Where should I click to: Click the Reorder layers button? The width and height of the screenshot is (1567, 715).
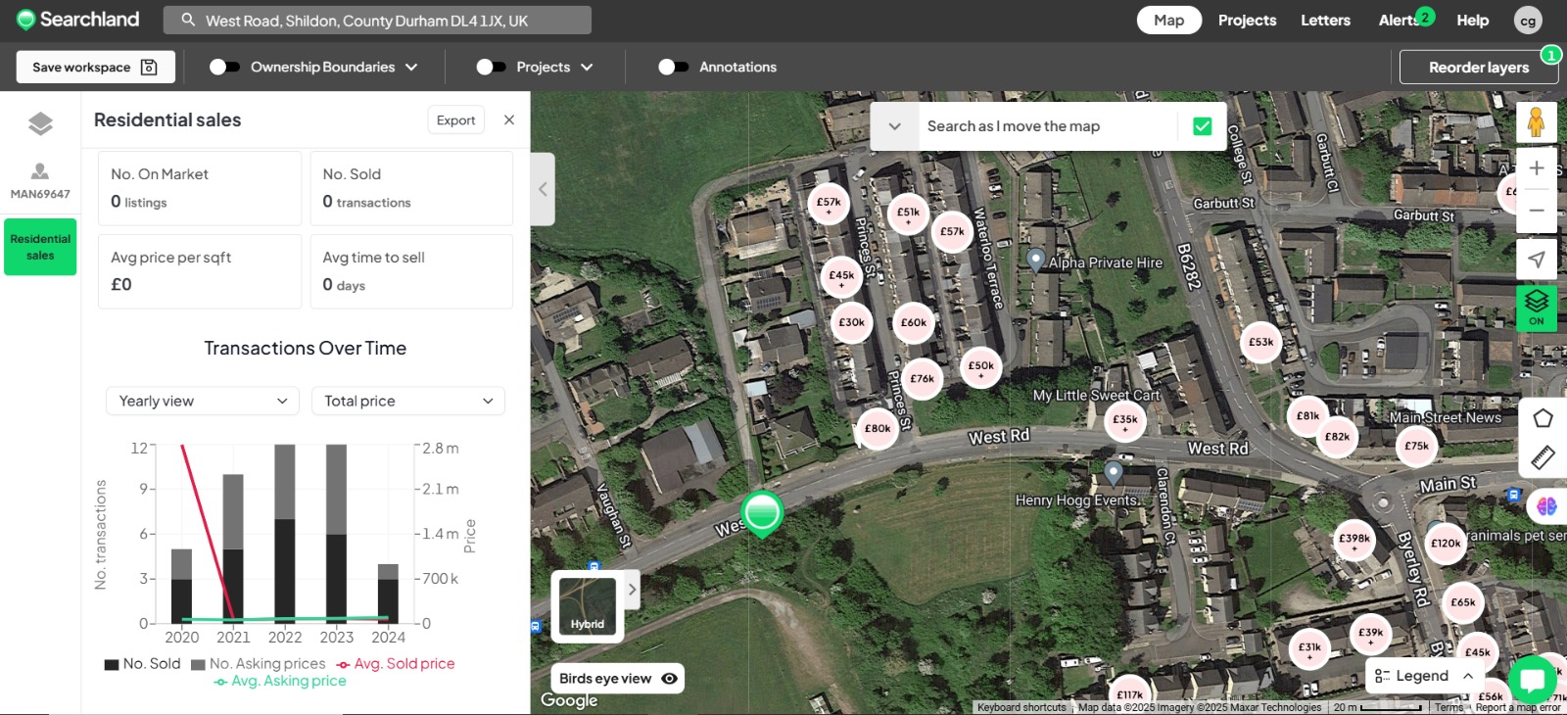pos(1478,67)
